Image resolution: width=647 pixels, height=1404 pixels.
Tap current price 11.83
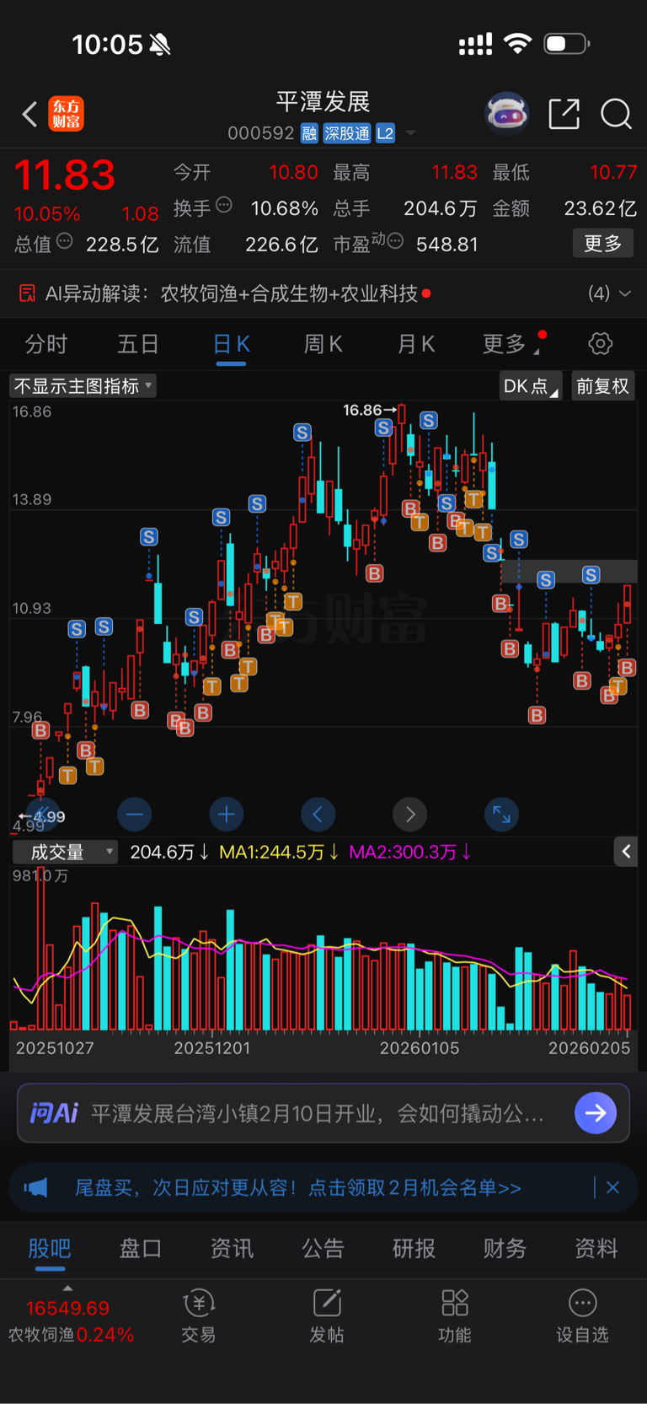[65, 175]
